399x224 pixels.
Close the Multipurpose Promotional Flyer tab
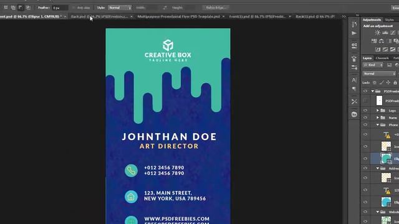[x=223, y=17]
